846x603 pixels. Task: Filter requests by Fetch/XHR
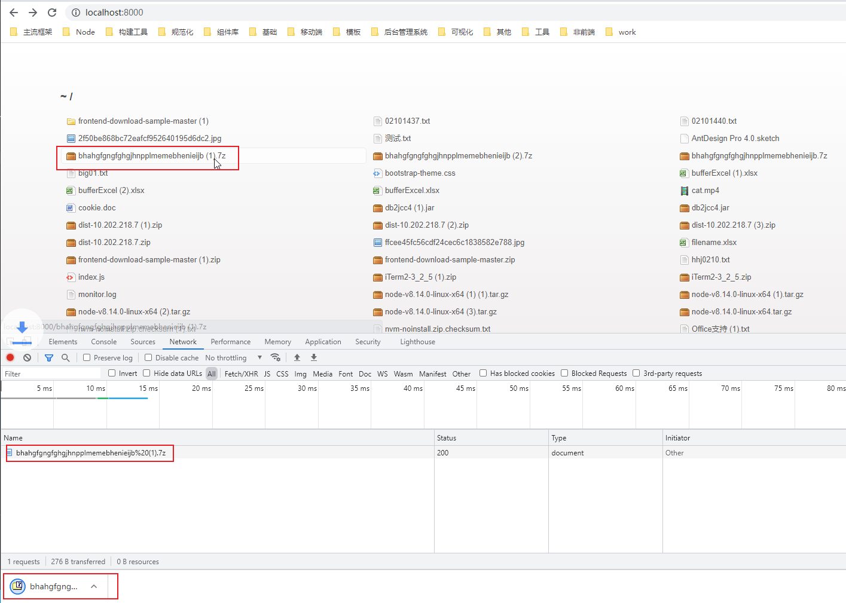[242, 374]
